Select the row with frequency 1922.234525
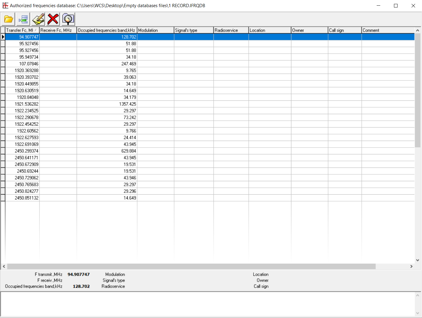 tap(210, 111)
